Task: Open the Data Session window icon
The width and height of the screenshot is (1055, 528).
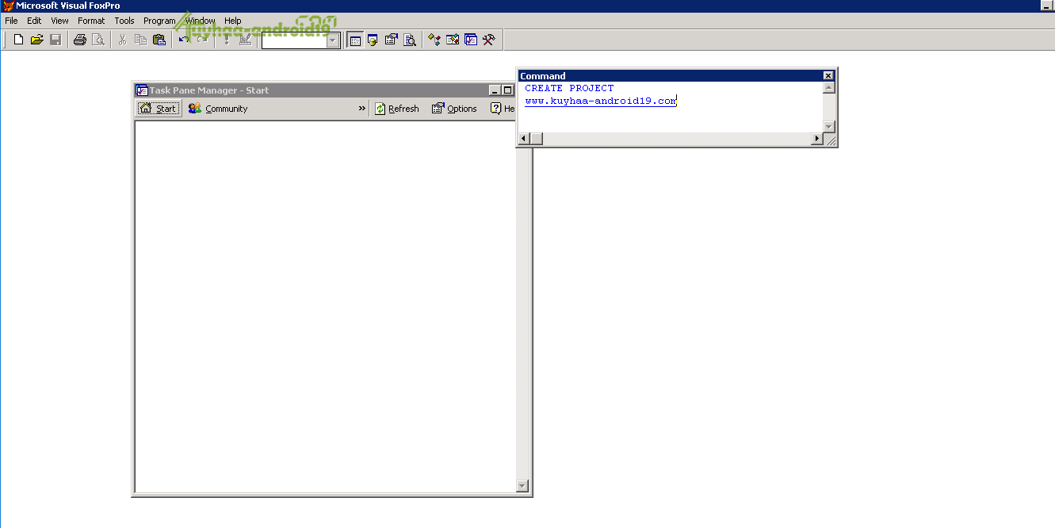Action: tap(373, 40)
